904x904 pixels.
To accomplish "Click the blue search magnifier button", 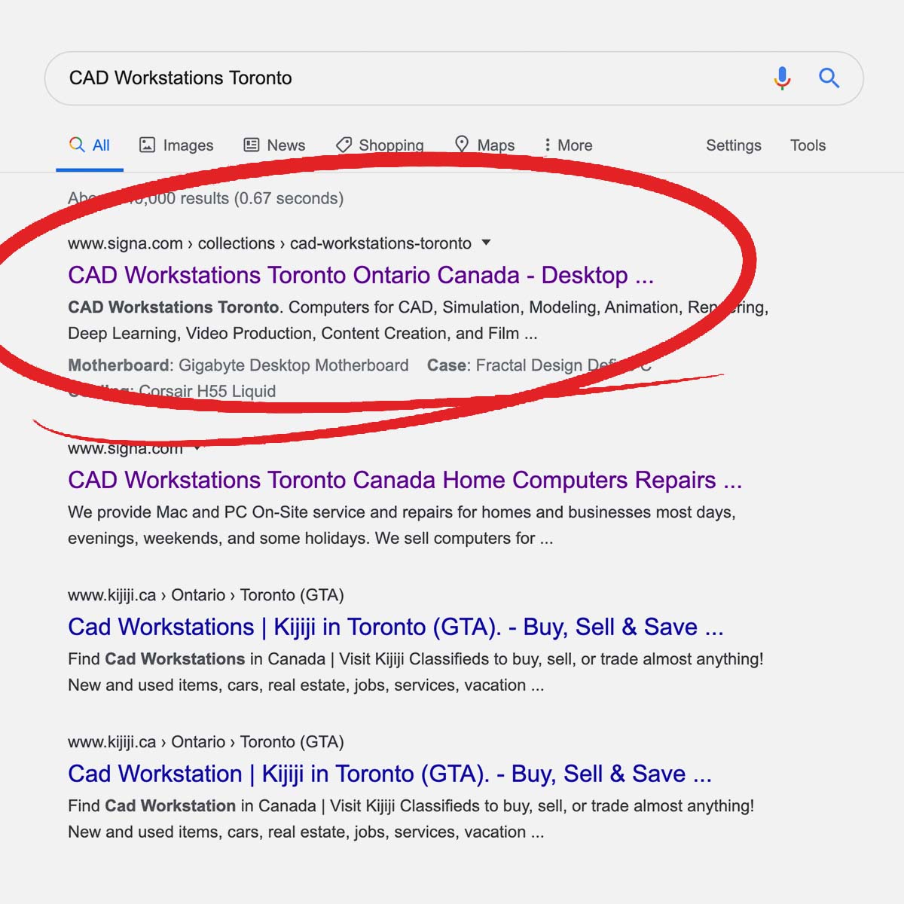I will point(829,78).
